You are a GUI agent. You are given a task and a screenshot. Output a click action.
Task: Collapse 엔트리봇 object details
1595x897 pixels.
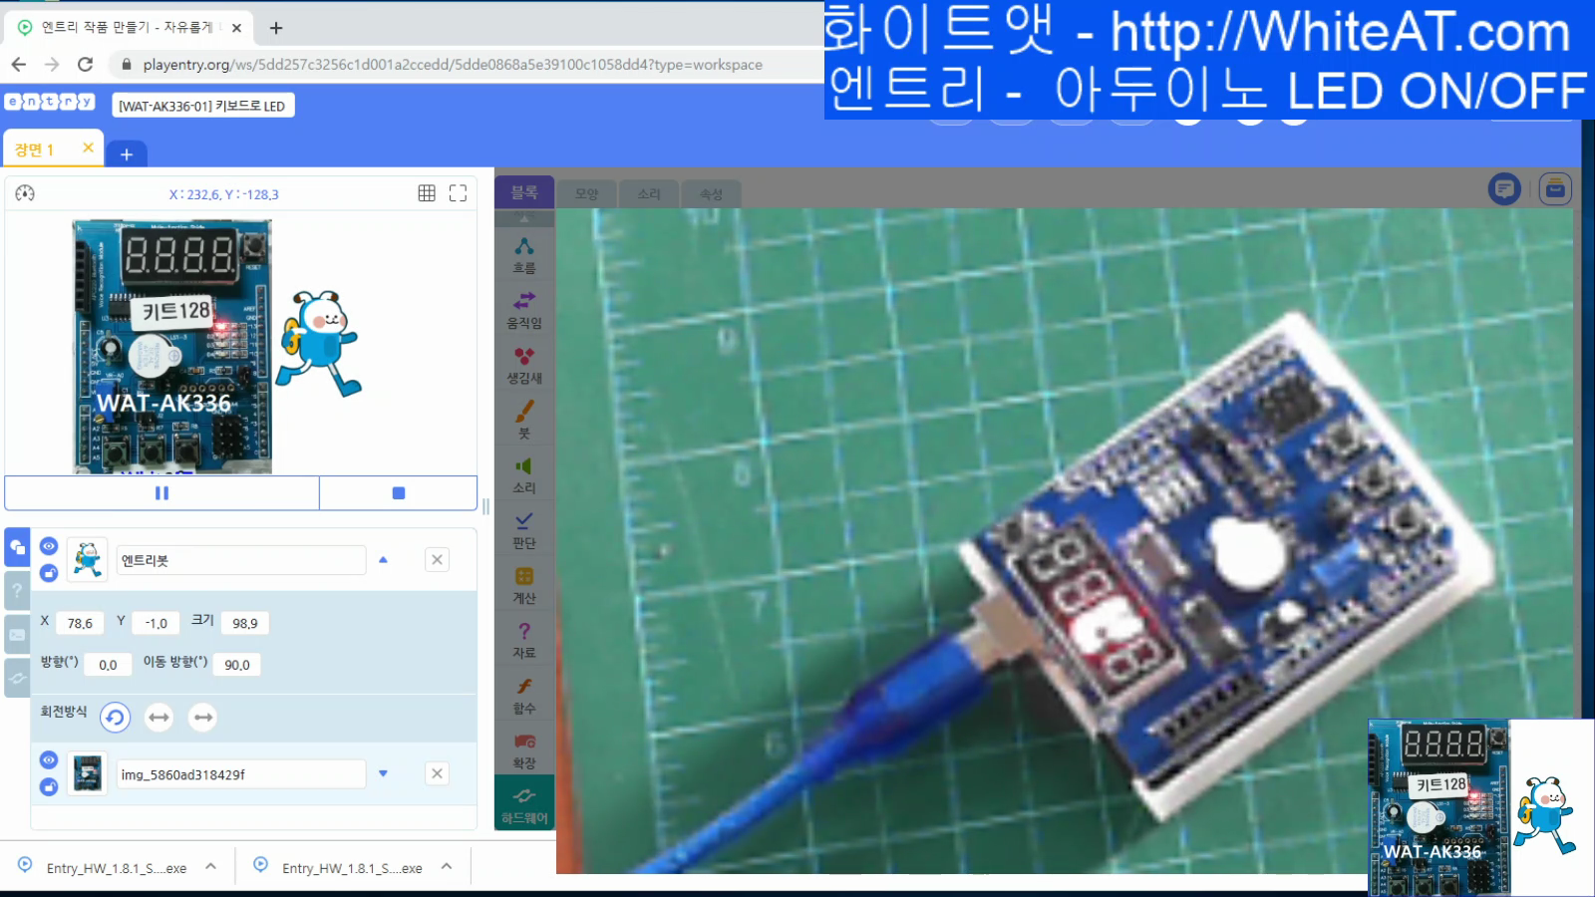(x=383, y=560)
